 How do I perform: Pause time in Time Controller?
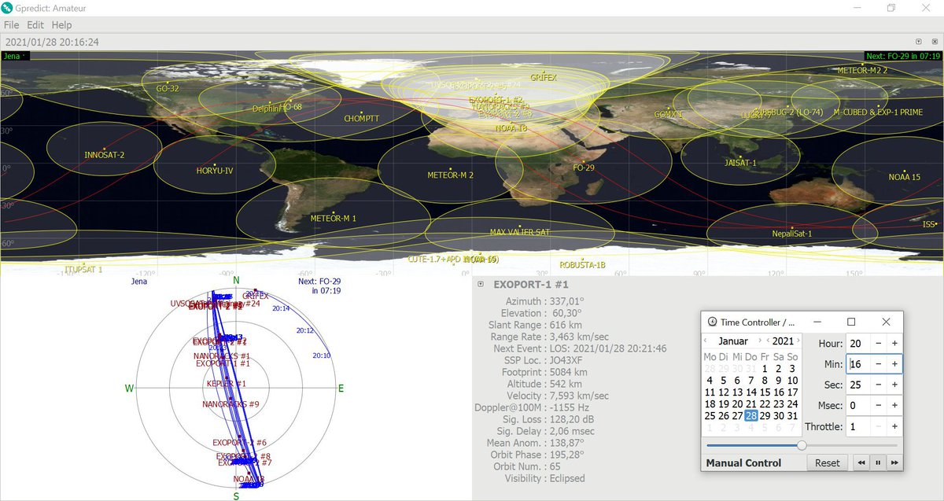click(x=878, y=463)
